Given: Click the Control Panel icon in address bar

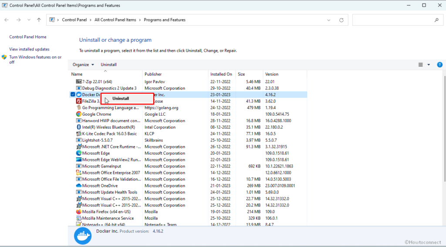Looking at the screenshot, I should (x=52, y=20).
